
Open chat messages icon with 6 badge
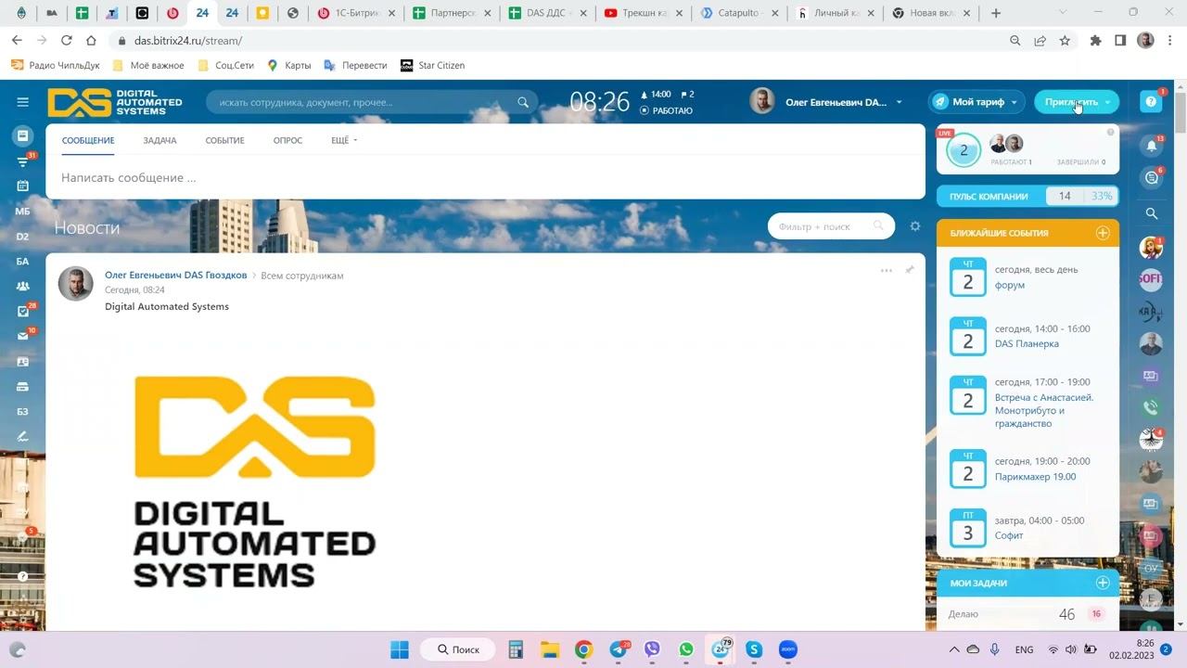[1152, 177]
